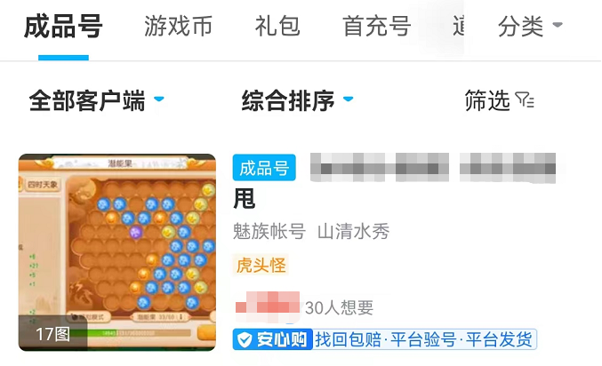
Task: Select the 礼包 tab
Action: [x=277, y=27]
